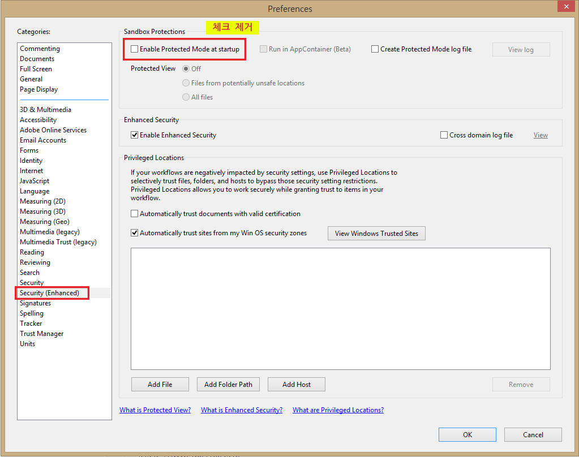Confirm preferences with the OK button
Screen dimensions: 579x457
click(467, 434)
